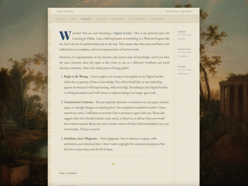This screenshot has height=186, width=248.
Task: Click the Constructive Criticism heading
Action: point(79,102)
